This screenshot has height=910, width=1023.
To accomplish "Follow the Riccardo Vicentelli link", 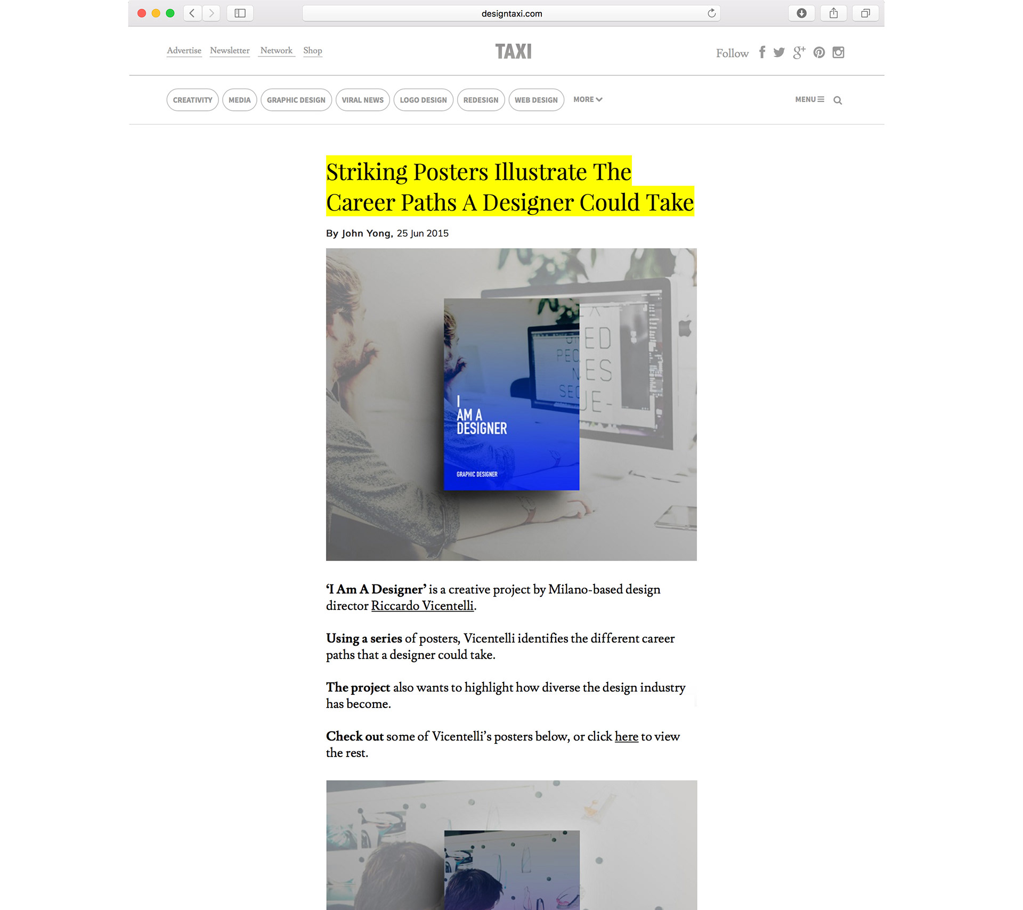I will [422, 606].
